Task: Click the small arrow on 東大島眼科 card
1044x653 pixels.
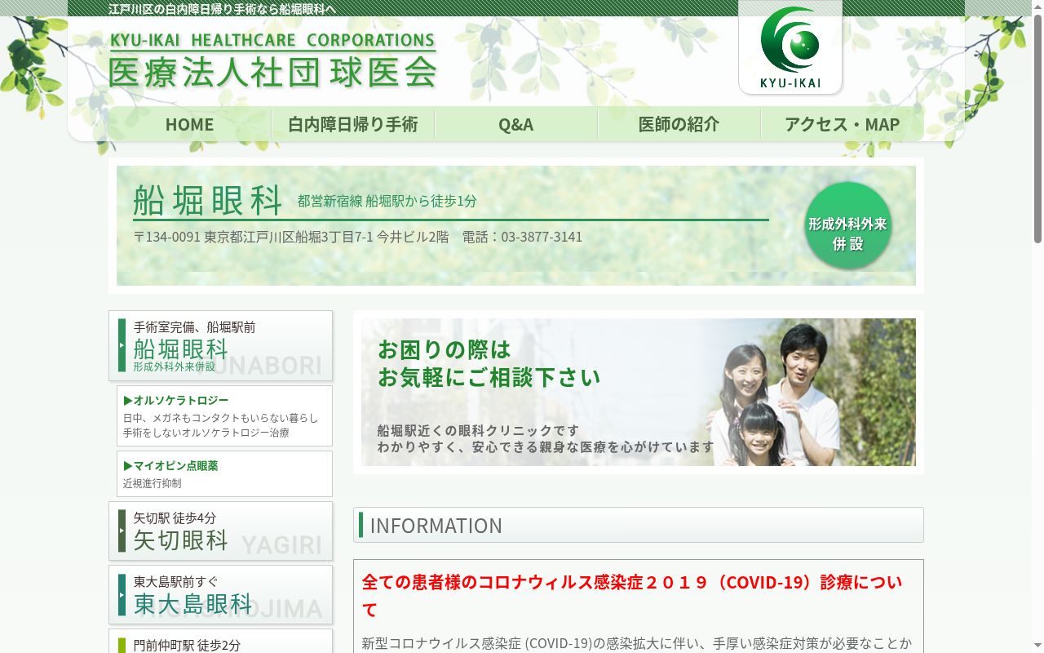Action: [x=122, y=594]
